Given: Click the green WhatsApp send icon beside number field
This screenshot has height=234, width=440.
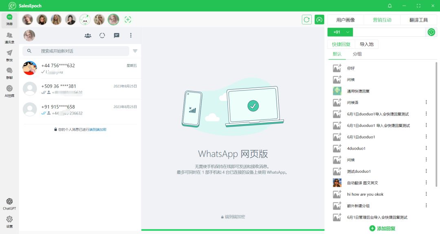Looking at the screenshot, I should [431, 32].
